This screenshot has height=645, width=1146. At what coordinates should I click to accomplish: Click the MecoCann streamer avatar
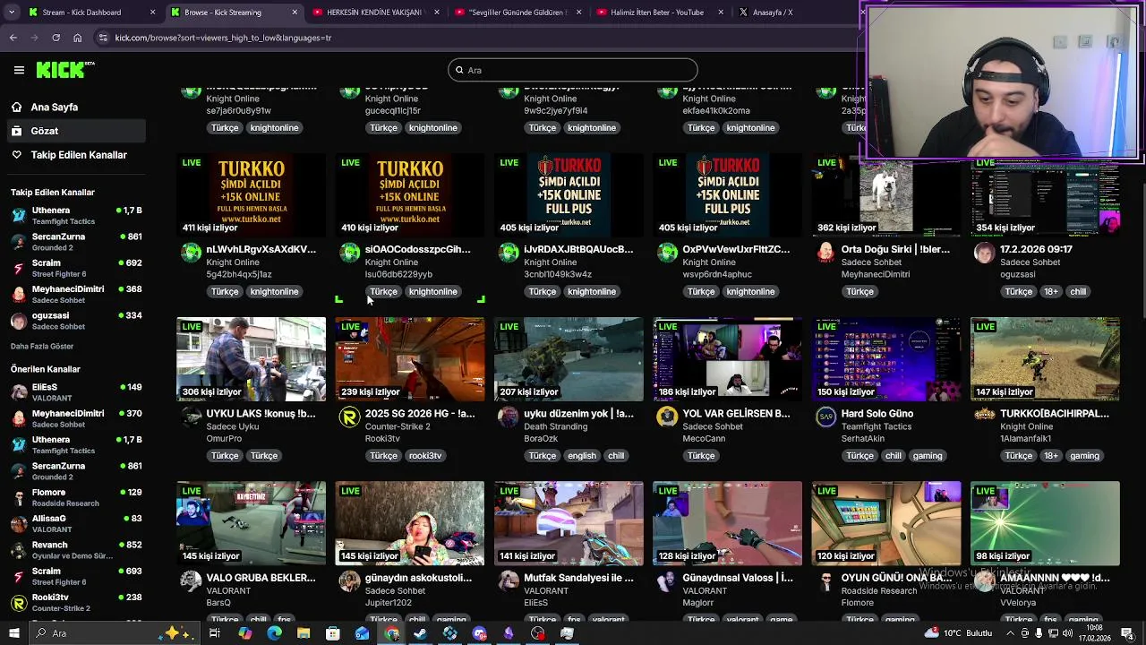pyautogui.click(x=667, y=417)
